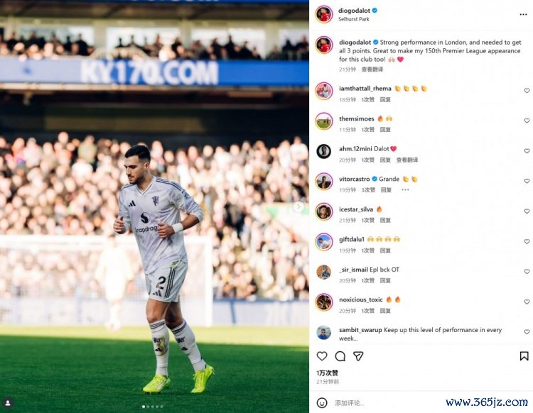Like iamthattall_rhema's comment
This screenshot has height=413, width=533.
[527, 91]
